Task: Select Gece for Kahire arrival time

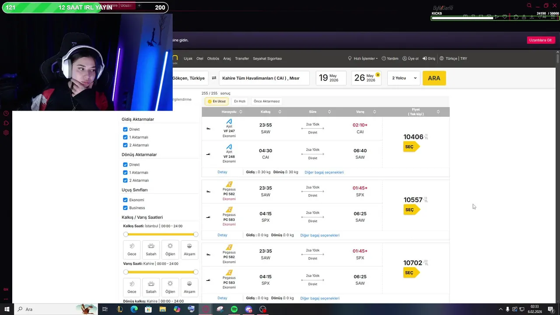Action: pyautogui.click(x=132, y=287)
